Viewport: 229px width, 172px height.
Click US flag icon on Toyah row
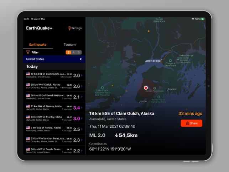tap(28, 149)
